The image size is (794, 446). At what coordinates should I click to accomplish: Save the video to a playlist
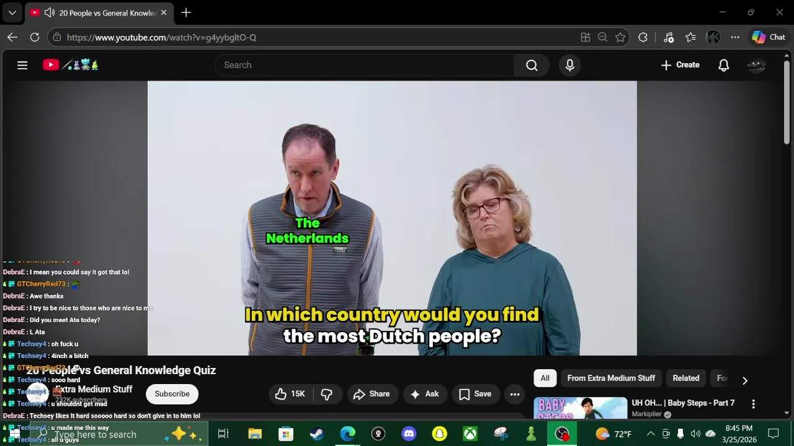(x=475, y=394)
